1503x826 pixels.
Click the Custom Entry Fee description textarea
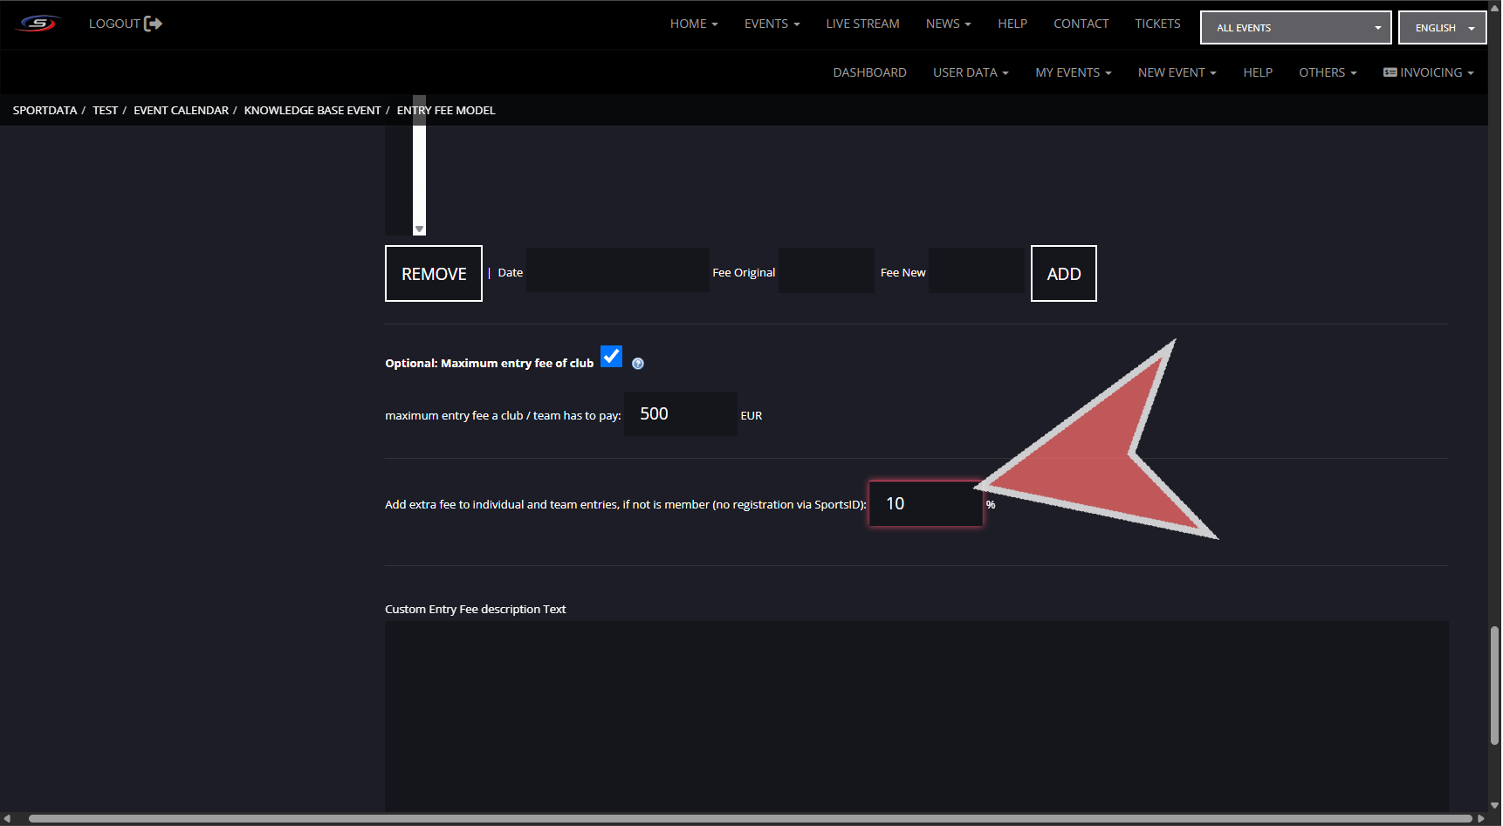click(x=916, y=715)
